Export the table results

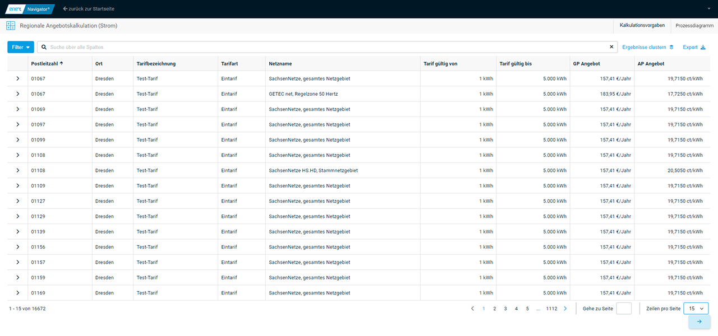(x=694, y=47)
